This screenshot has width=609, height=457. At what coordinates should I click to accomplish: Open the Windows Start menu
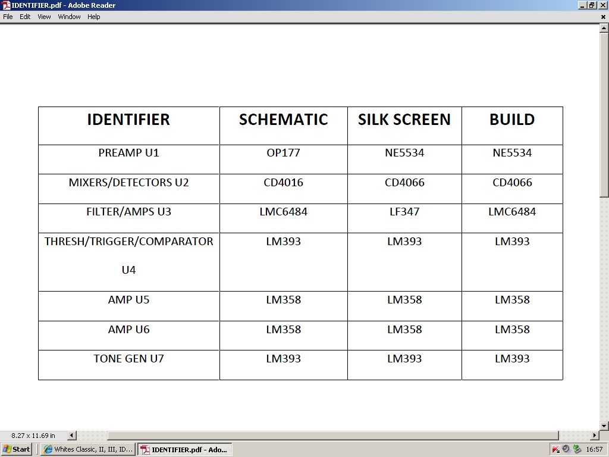(16, 449)
